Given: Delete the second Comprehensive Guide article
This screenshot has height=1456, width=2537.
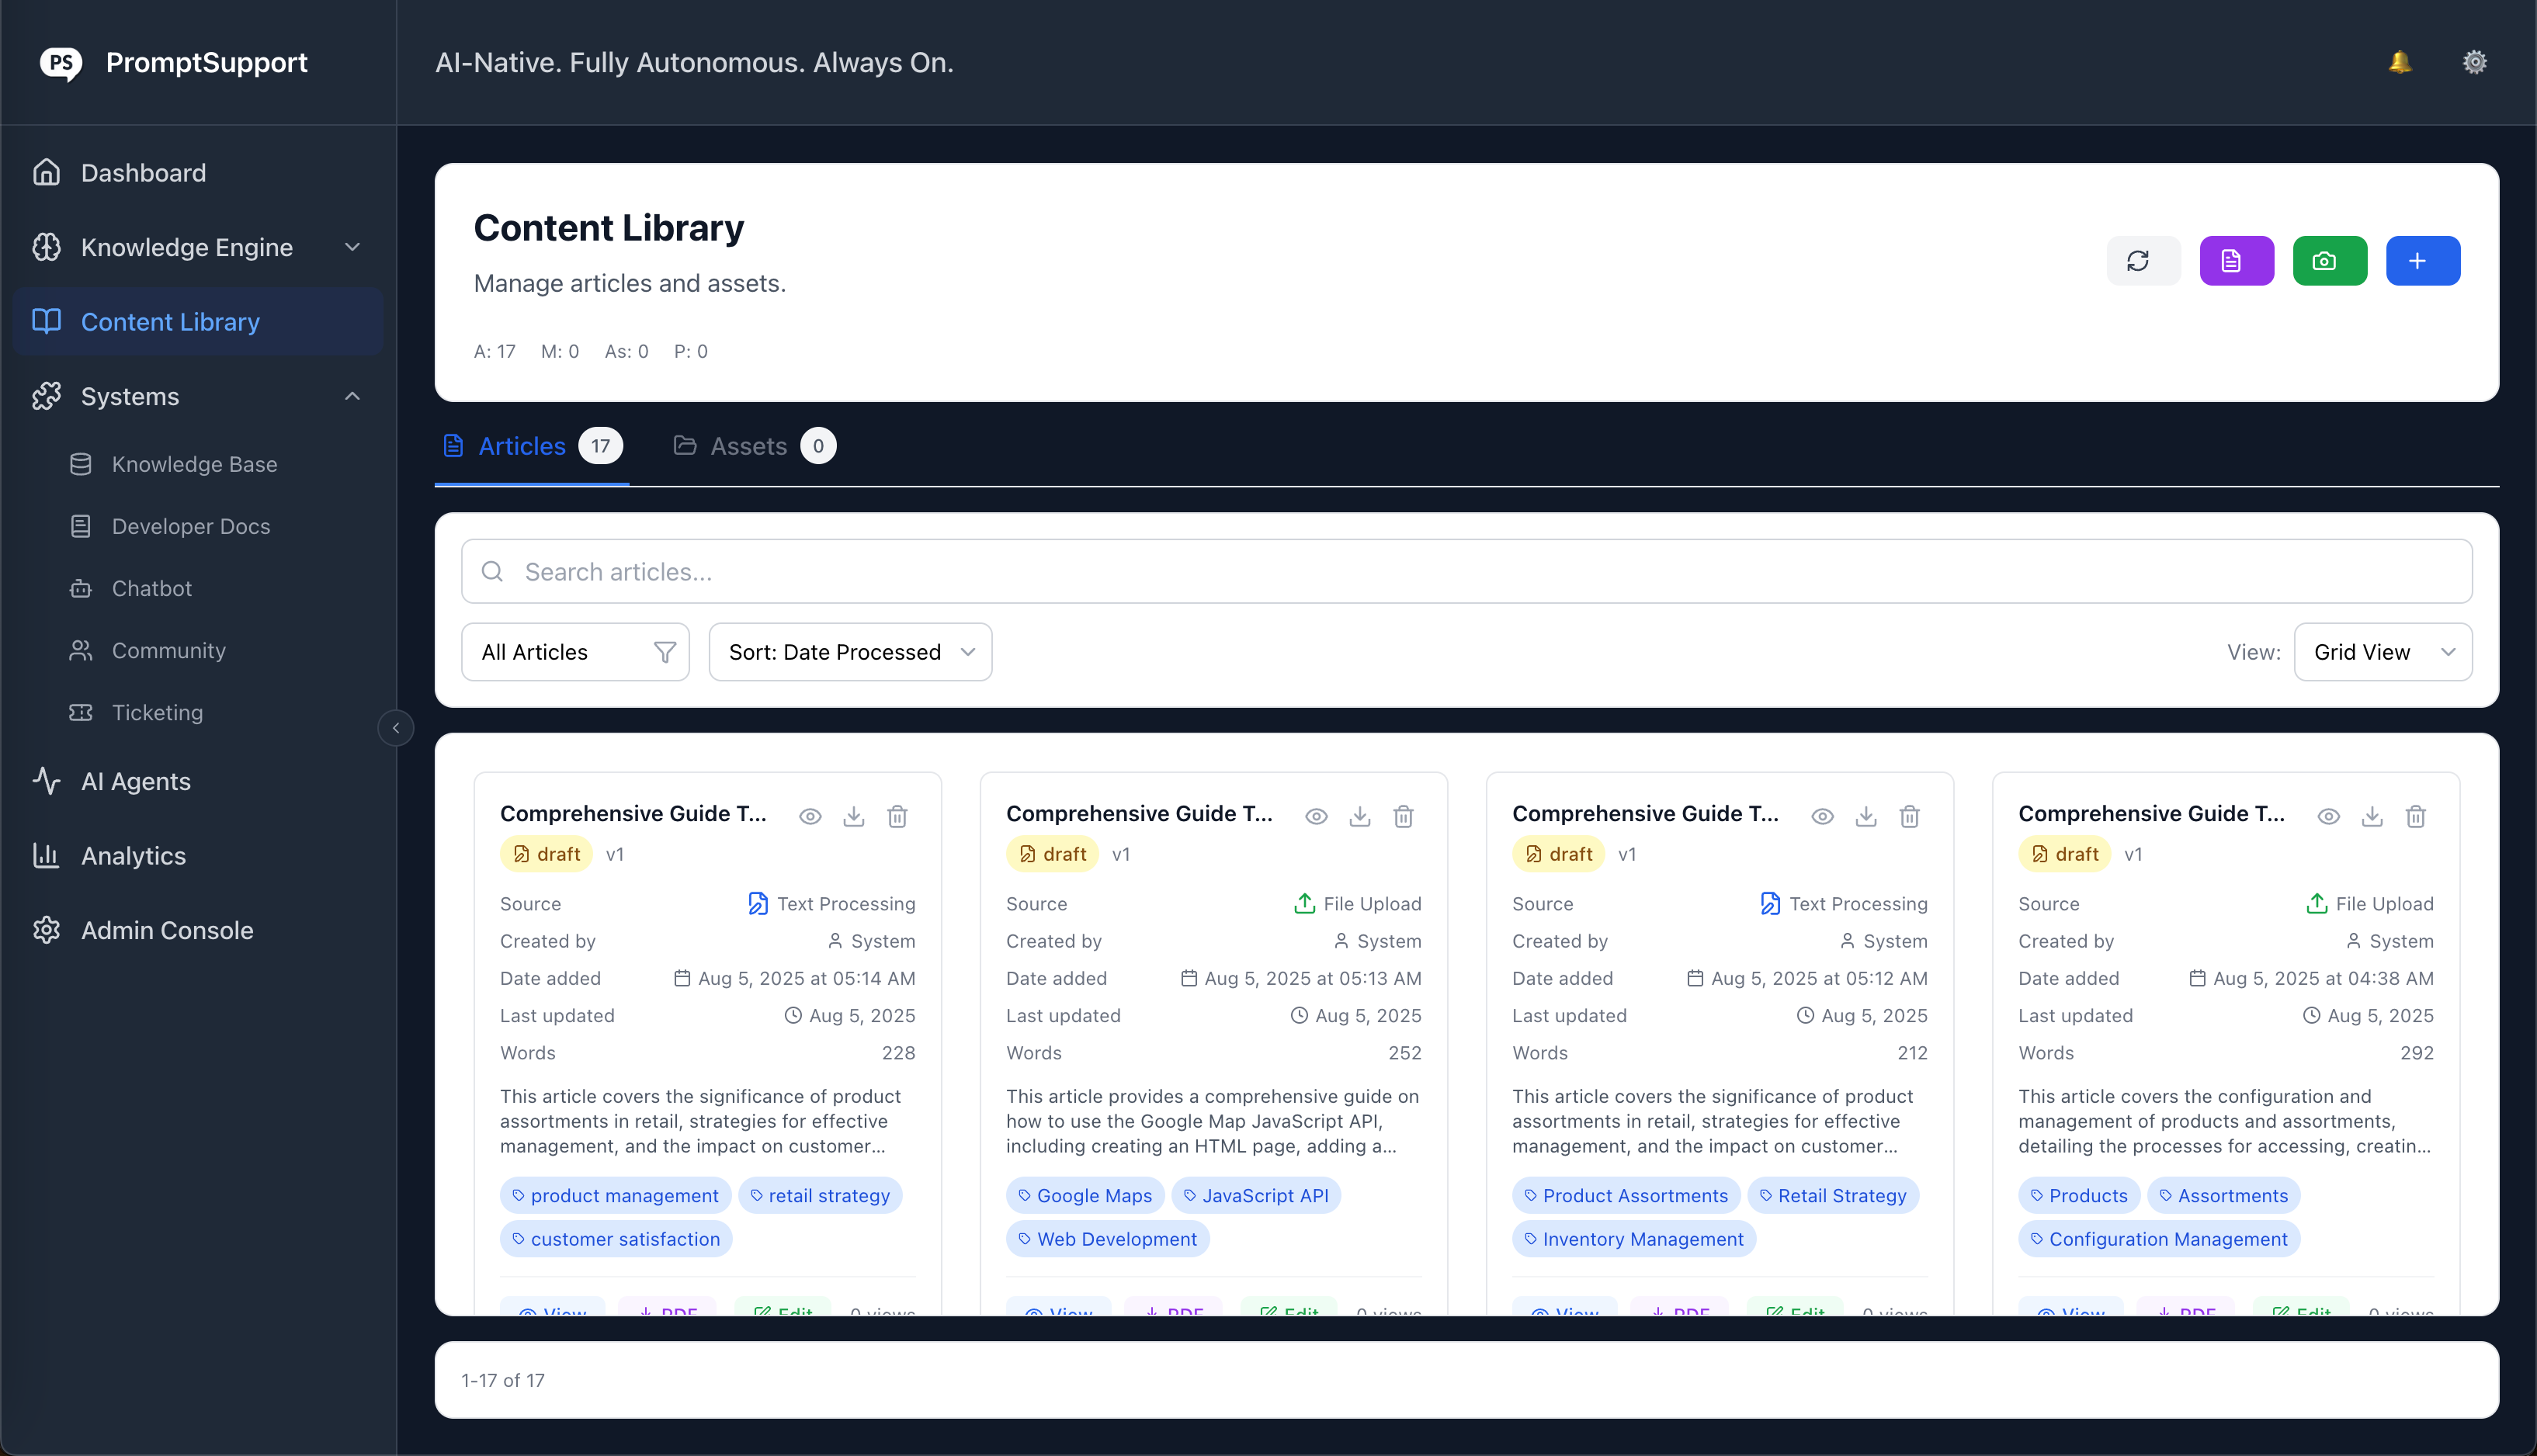Looking at the screenshot, I should (1403, 816).
